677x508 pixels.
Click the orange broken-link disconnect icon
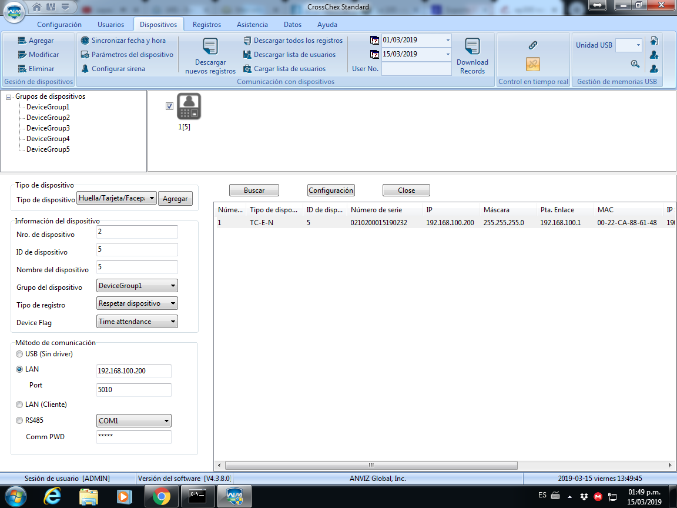point(533,64)
